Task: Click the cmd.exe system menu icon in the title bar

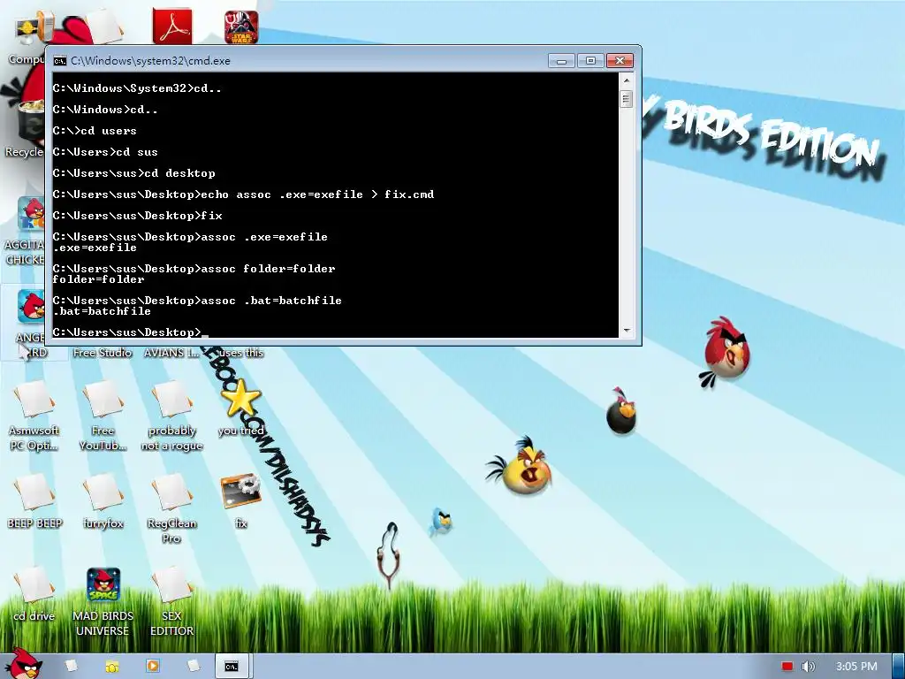Action: point(59,61)
